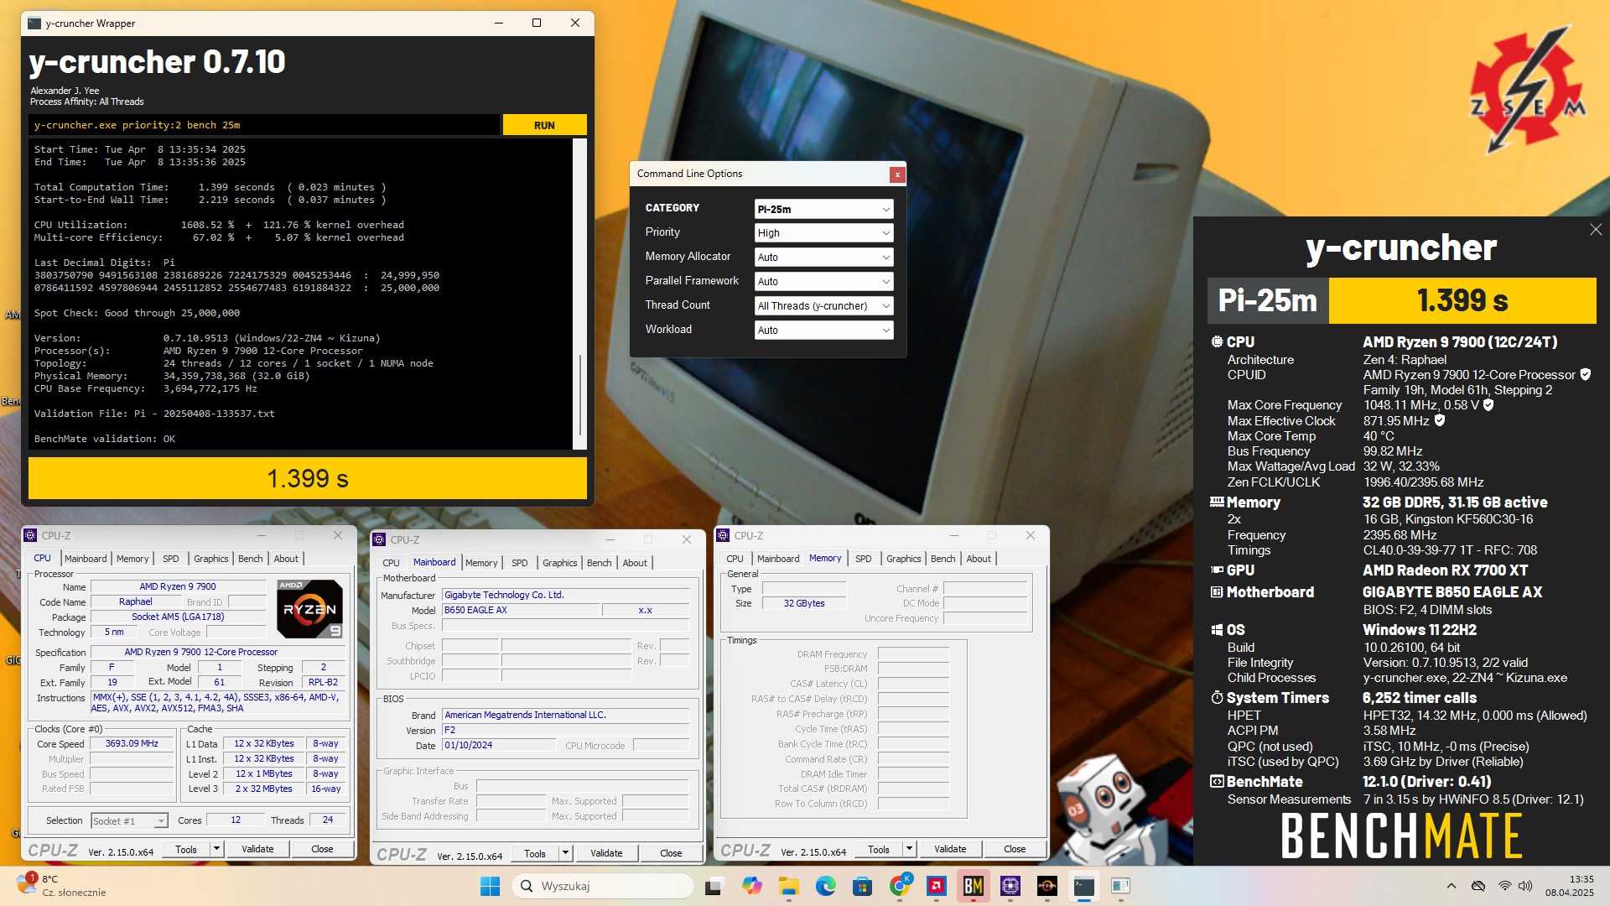The height and width of the screenshot is (906, 1610).
Task: Open the CATEGORY Pi-25m dropdown
Action: click(x=823, y=209)
